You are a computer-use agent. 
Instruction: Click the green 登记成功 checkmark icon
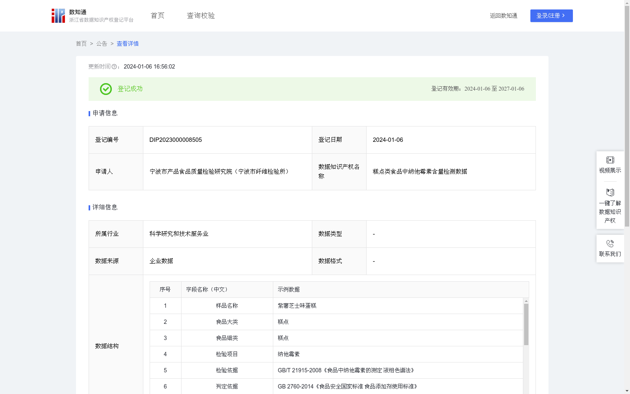[106, 89]
